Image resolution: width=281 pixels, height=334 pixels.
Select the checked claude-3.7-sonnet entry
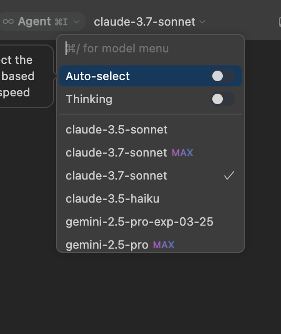[150, 176]
